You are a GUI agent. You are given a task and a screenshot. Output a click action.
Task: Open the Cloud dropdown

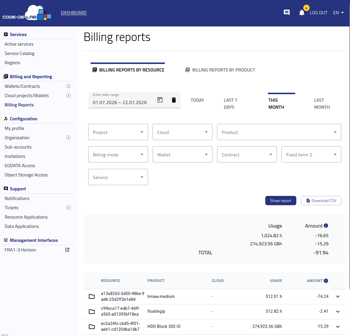coord(183,132)
